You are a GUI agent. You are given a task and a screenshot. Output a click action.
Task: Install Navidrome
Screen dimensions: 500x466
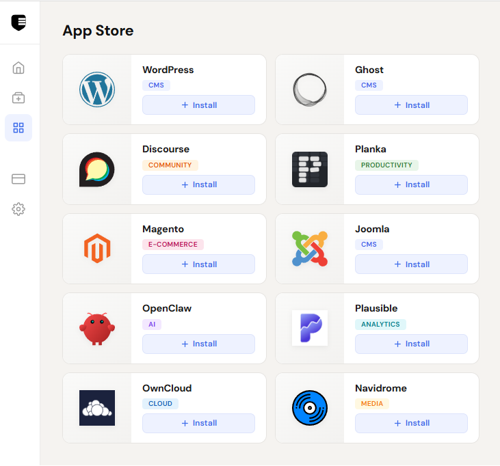pyautogui.click(x=411, y=424)
